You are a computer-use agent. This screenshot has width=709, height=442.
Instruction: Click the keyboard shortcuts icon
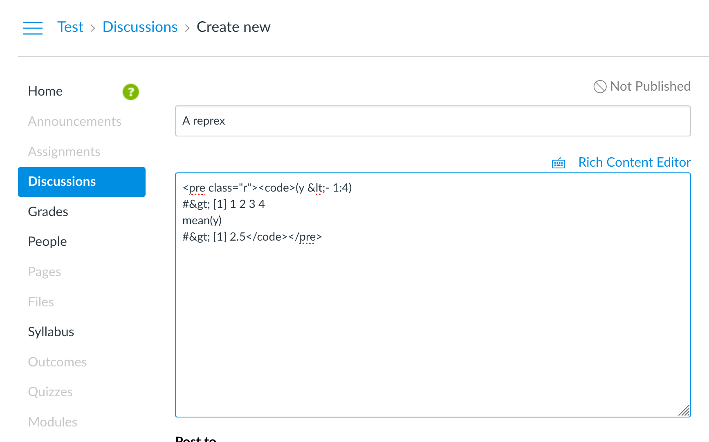click(x=559, y=163)
